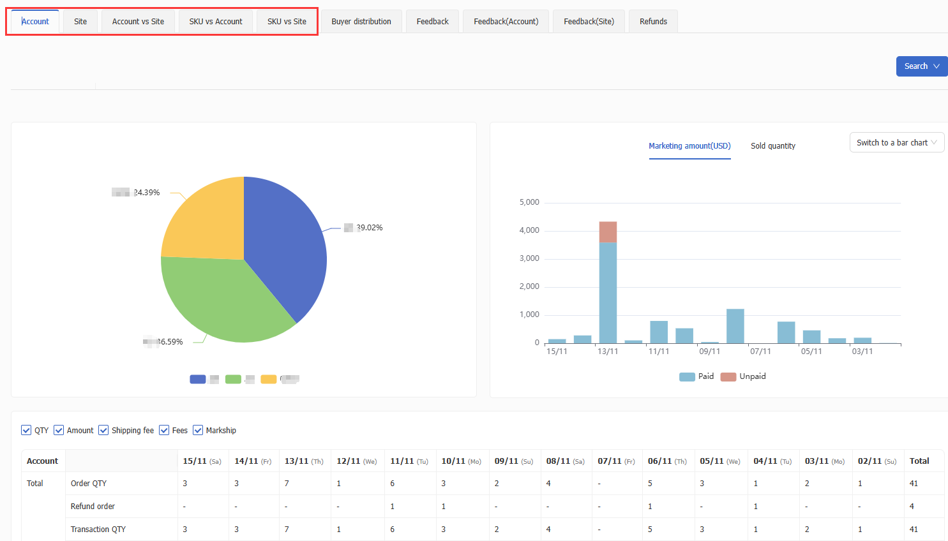
Task: Switch to the Site tab
Action: [x=80, y=21]
